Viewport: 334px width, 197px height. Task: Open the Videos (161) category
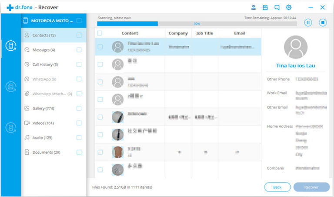coord(43,123)
